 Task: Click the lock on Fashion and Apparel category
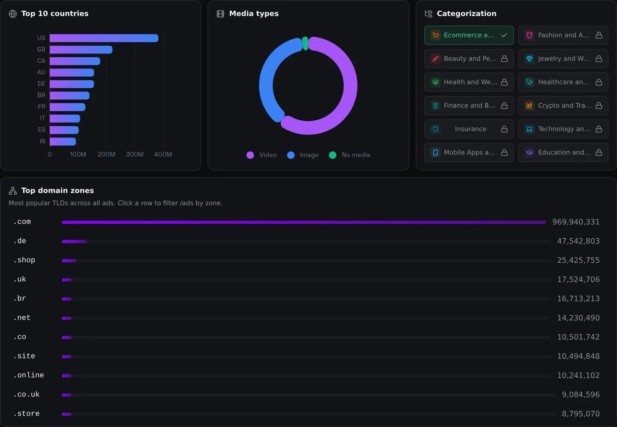[x=599, y=35]
